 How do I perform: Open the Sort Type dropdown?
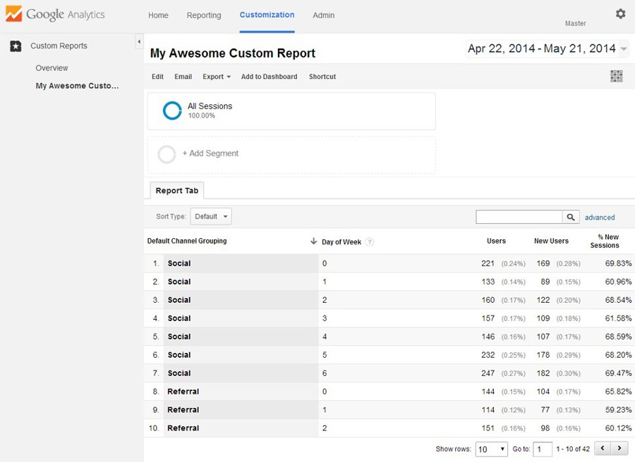tap(210, 217)
